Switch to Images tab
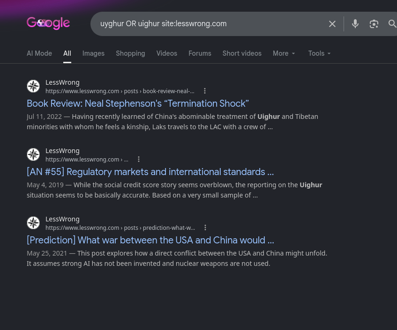Image resolution: width=397 pixels, height=330 pixels. pos(93,53)
